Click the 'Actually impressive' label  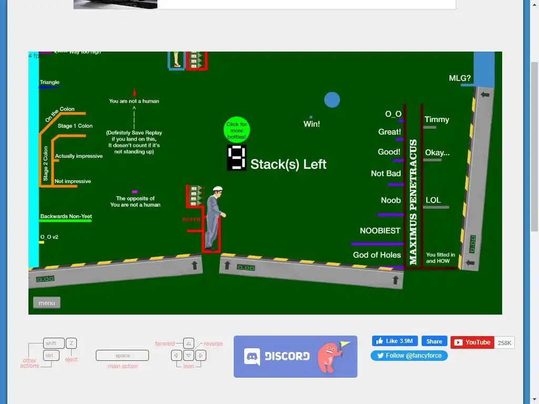[x=79, y=156]
